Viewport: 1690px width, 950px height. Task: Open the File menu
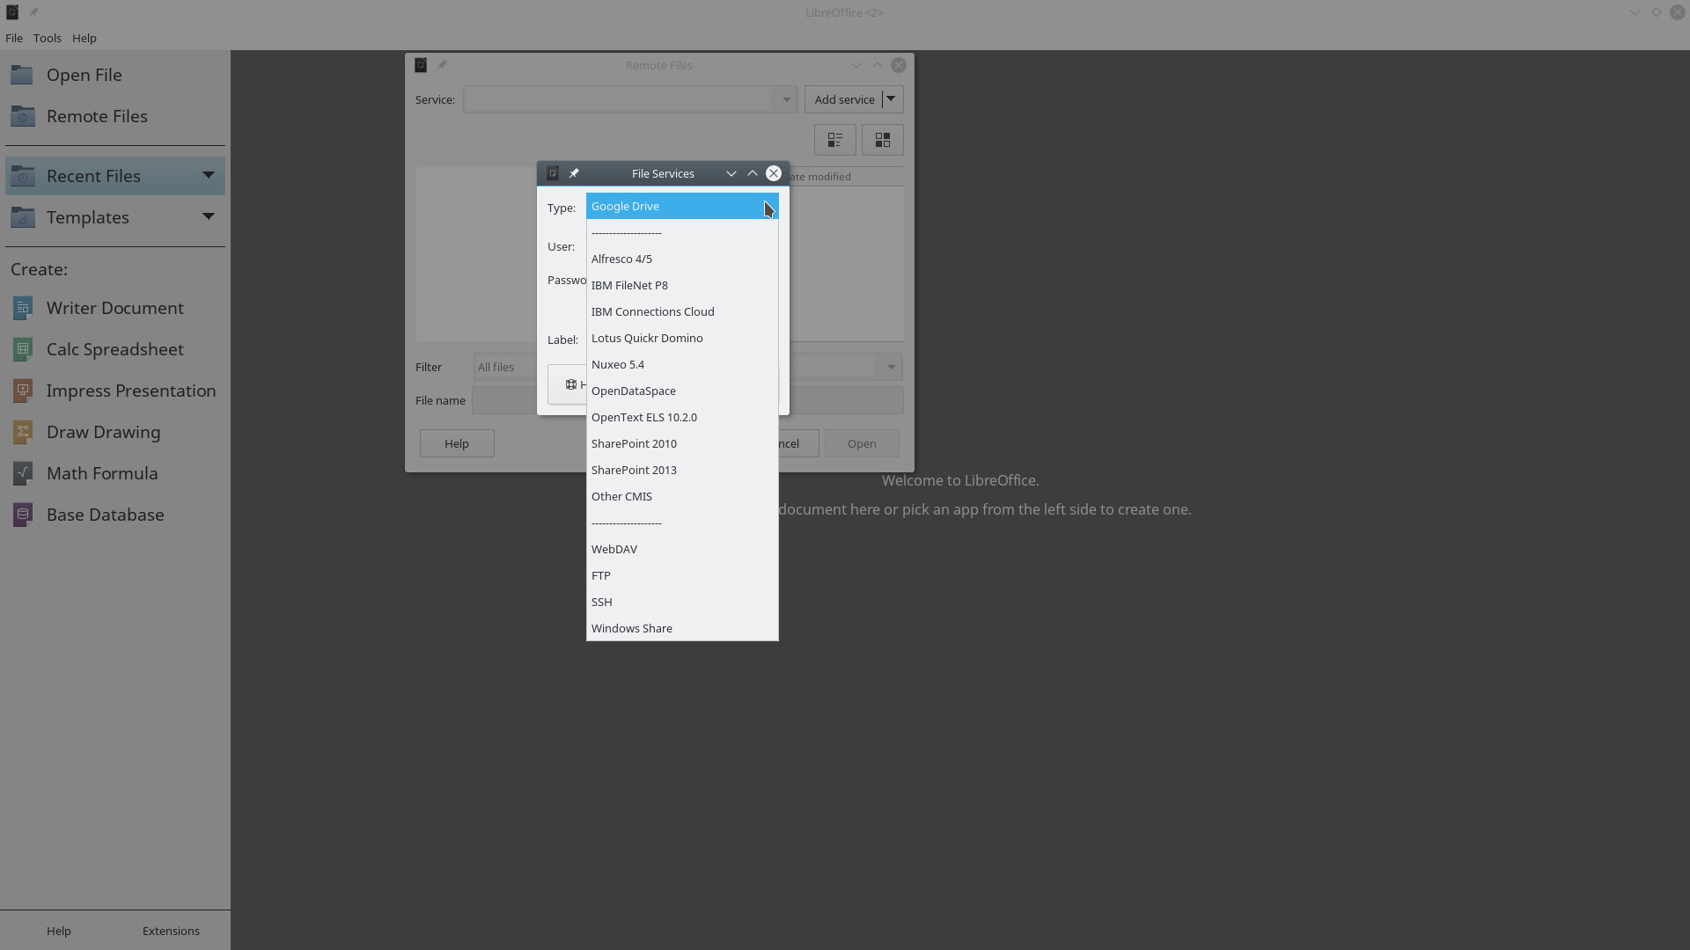[14, 38]
